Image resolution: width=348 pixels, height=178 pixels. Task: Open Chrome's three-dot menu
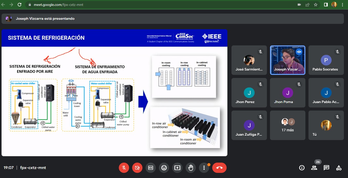click(x=343, y=5)
